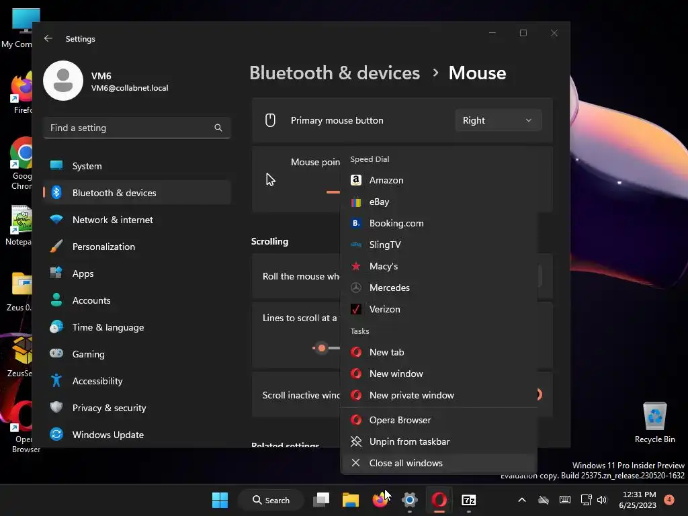Screen dimensions: 688x516
Task: Focus the Find a setting search box
Action: (137, 128)
